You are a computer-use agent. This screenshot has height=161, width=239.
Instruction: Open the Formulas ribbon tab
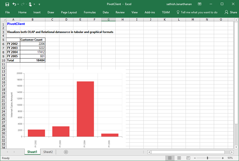coord(90,12)
